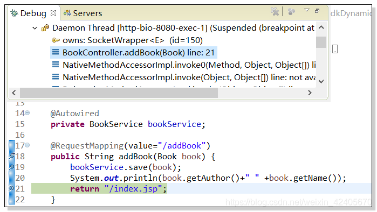The height and width of the screenshot is (212, 377).
Task: Click line number 15 in the gutter
Action: 20,124
